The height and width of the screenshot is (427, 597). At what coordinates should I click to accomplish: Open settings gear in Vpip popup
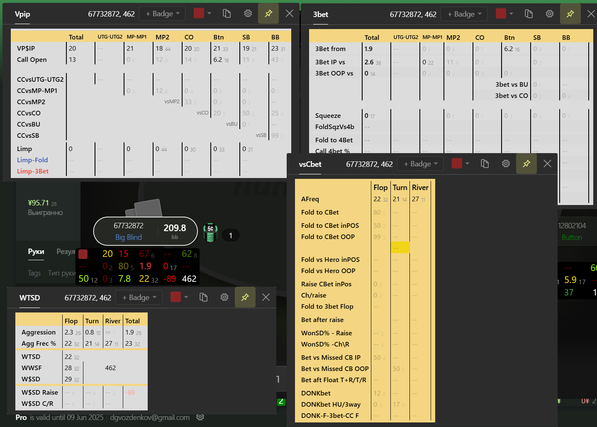coord(248,14)
